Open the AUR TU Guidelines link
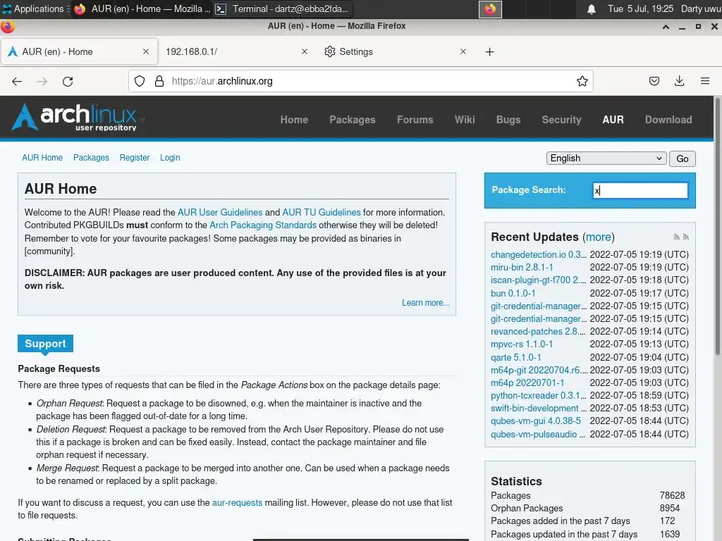This screenshot has width=722, height=541. [x=322, y=213]
